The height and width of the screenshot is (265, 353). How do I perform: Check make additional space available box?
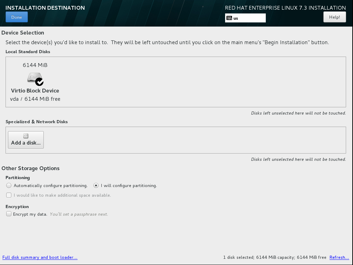(x=9, y=195)
